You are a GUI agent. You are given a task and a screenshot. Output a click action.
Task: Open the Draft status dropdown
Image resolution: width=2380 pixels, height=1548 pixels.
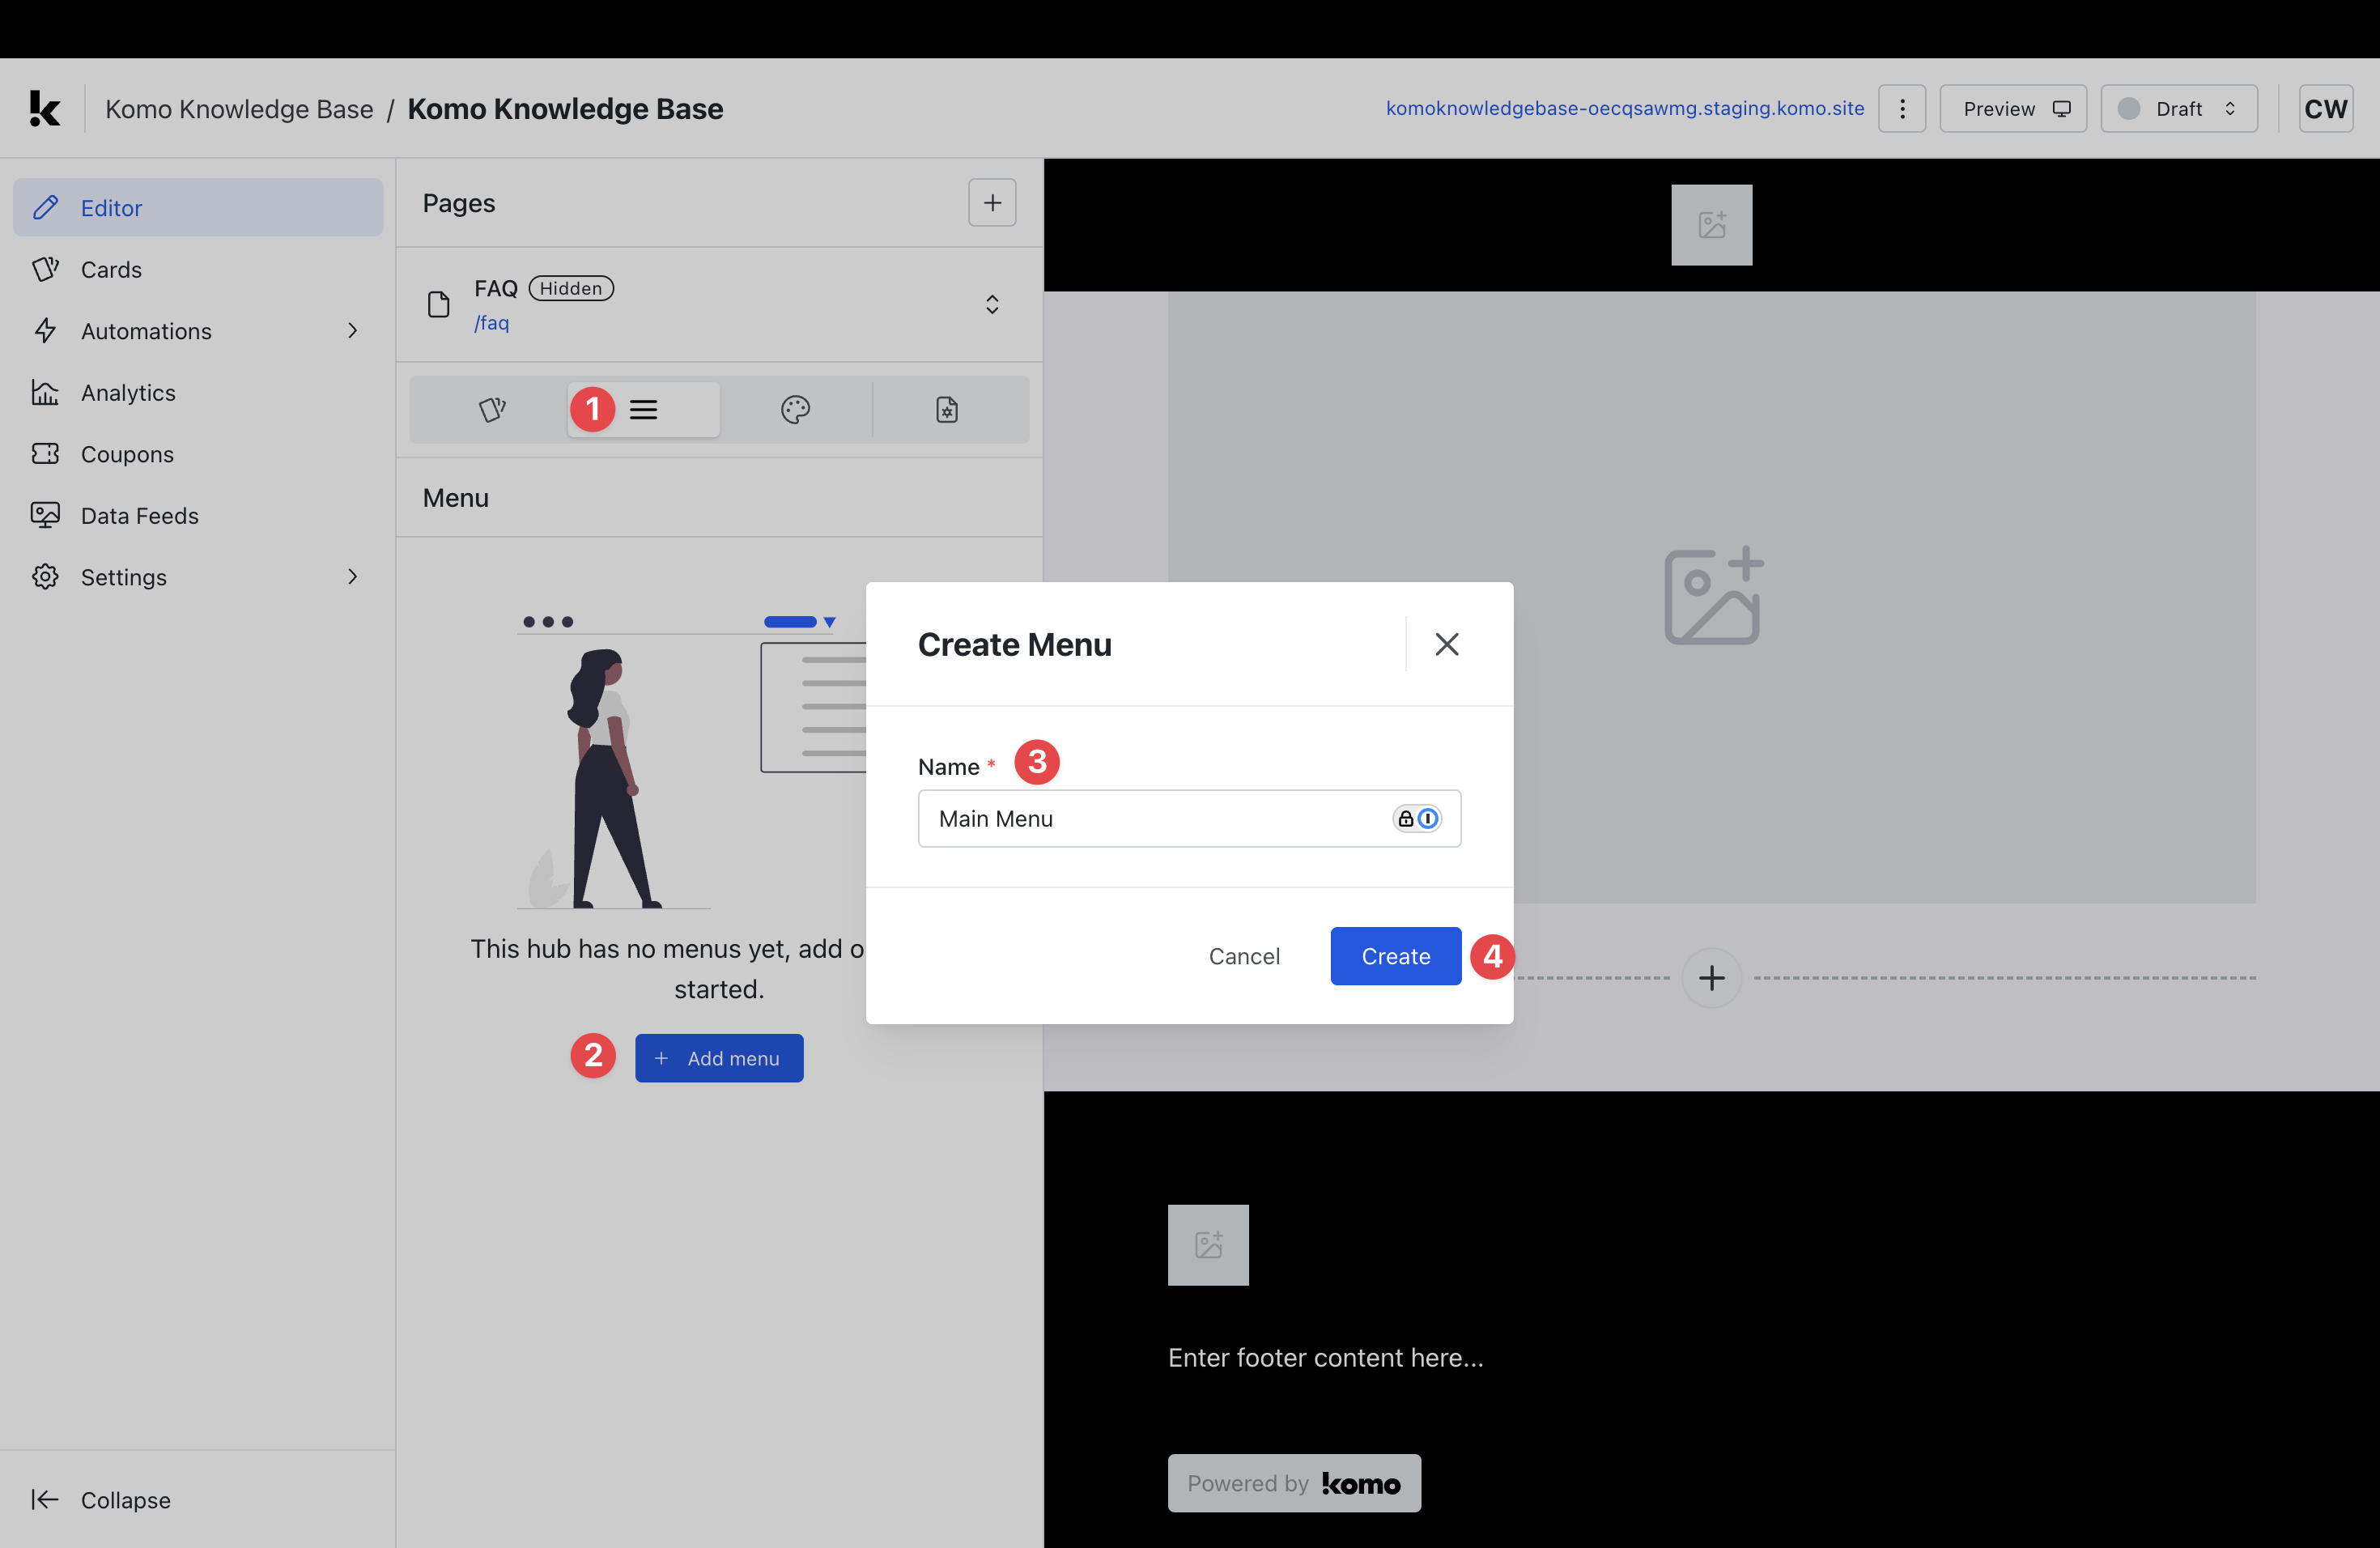point(2178,108)
